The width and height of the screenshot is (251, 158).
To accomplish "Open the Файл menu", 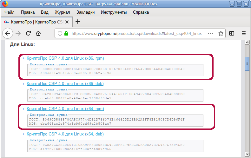I will click(10, 12).
